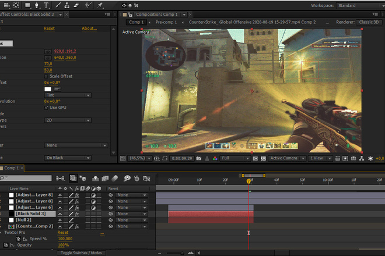Image resolution: width=385 pixels, height=256 pixels.
Task: Click Reset Exposure aperture icon
Action: (x=370, y=158)
